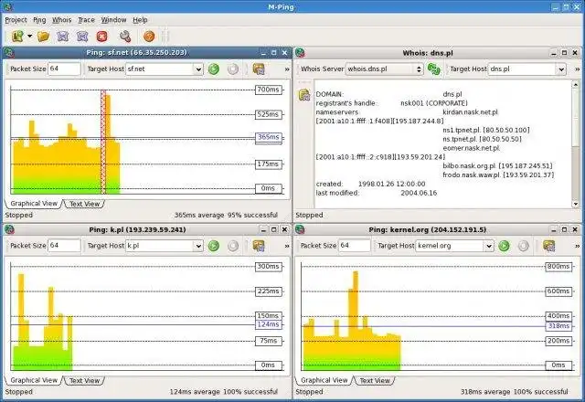Open the Whois menu
The width and height of the screenshot is (585, 402).
(x=61, y=20)
